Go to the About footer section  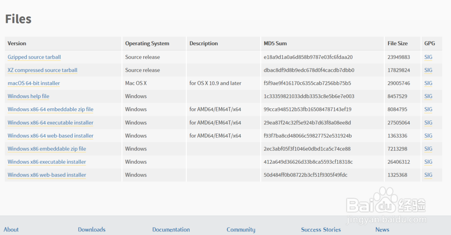11,230
